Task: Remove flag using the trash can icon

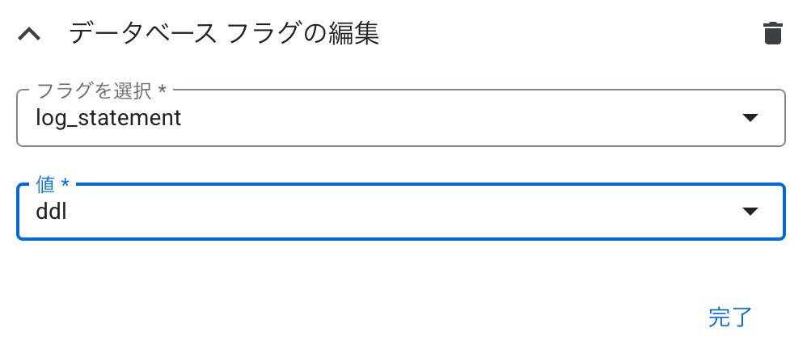Action: [x=772, y=33]
